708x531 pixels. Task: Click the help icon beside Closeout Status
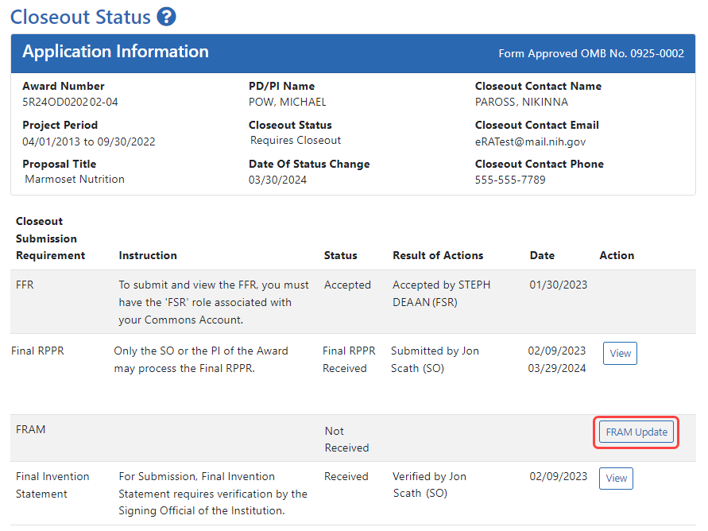(x=167, y=17)
